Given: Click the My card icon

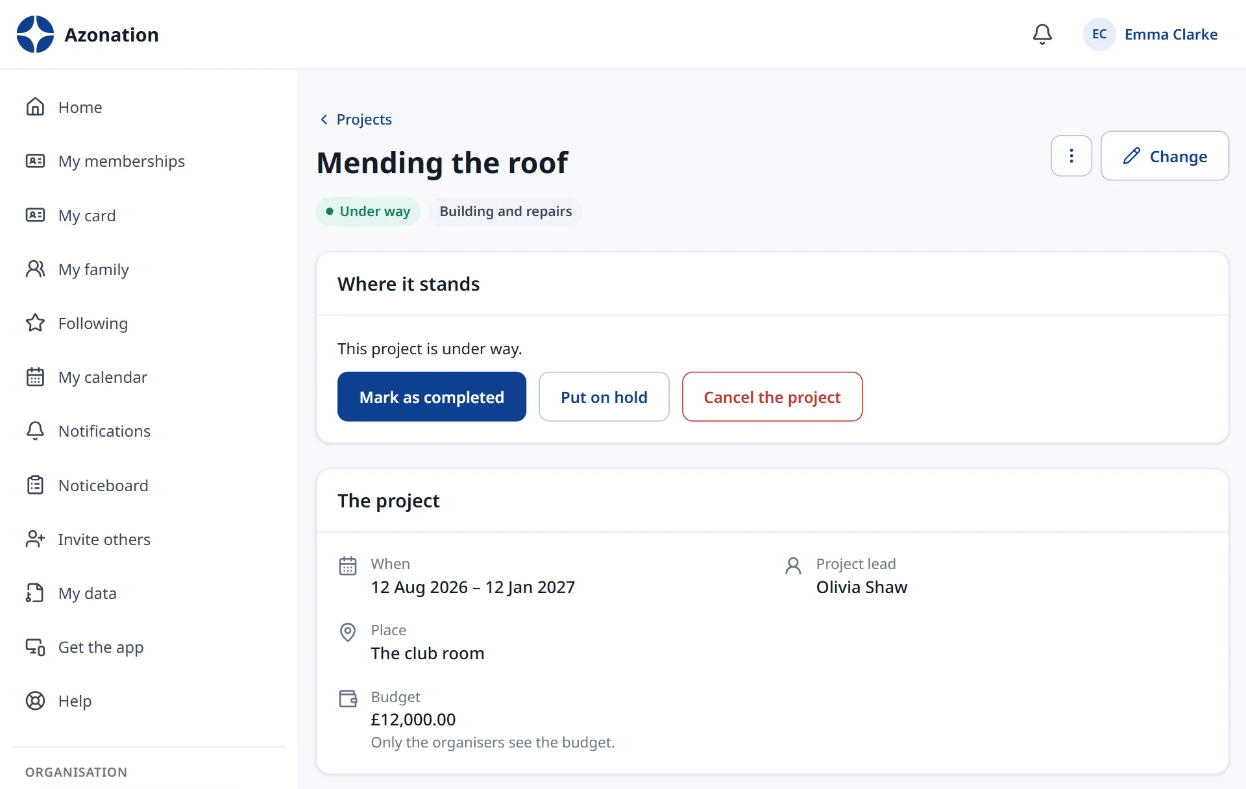Looking at the screenshot, I should [x=35, y=215].
